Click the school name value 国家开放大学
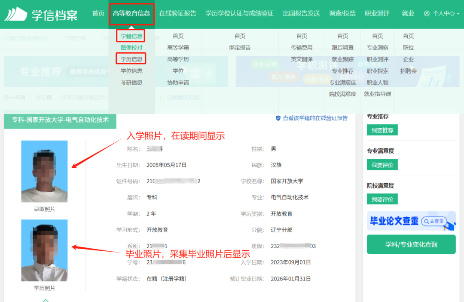 (x=287, y=181)
